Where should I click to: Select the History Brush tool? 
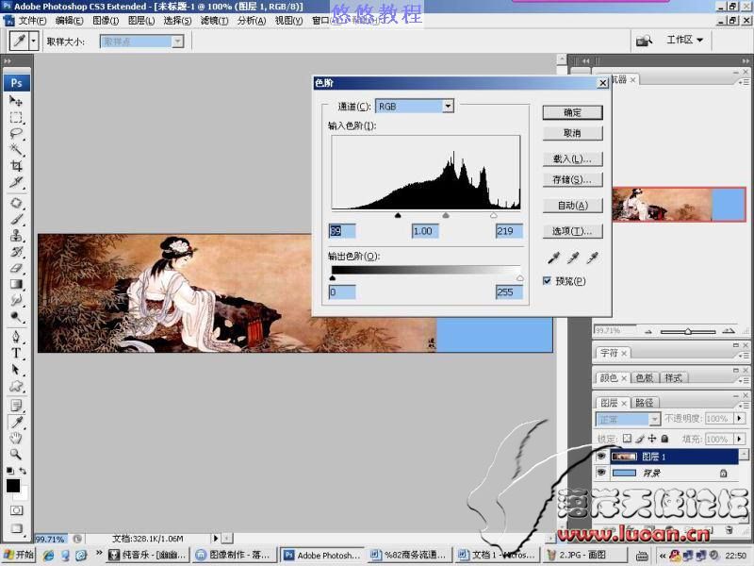[x=16, y=251]
